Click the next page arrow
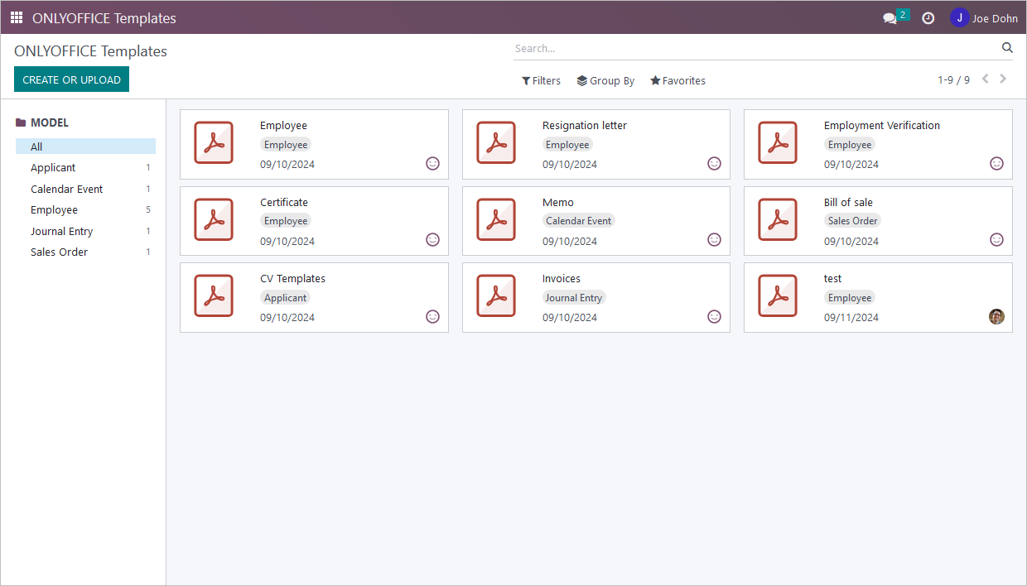Viewport: 1027px width, 586px height. click(x=1003, y=78)
